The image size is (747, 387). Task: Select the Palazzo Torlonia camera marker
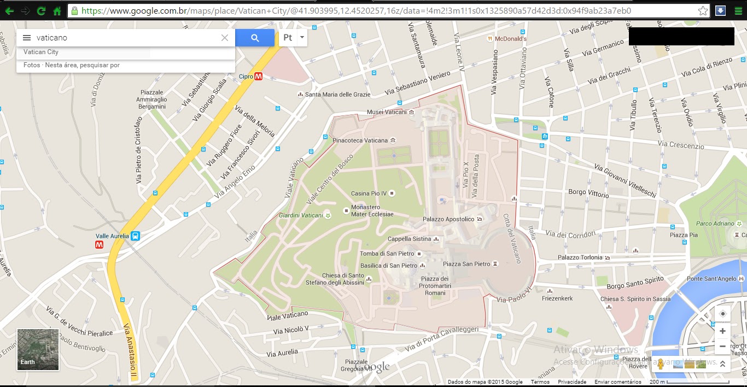[607, 257]
